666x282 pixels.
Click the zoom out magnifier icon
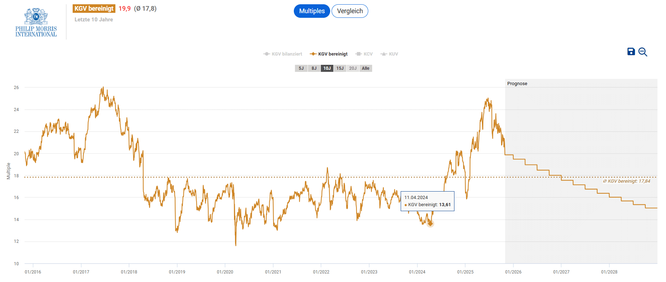pyautogui.click(x=642, y=52)
